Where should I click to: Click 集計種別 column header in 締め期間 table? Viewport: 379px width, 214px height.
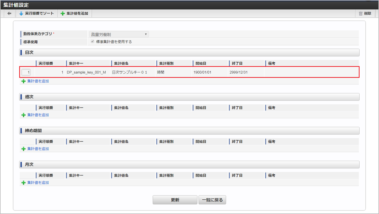tap(166, 142)
